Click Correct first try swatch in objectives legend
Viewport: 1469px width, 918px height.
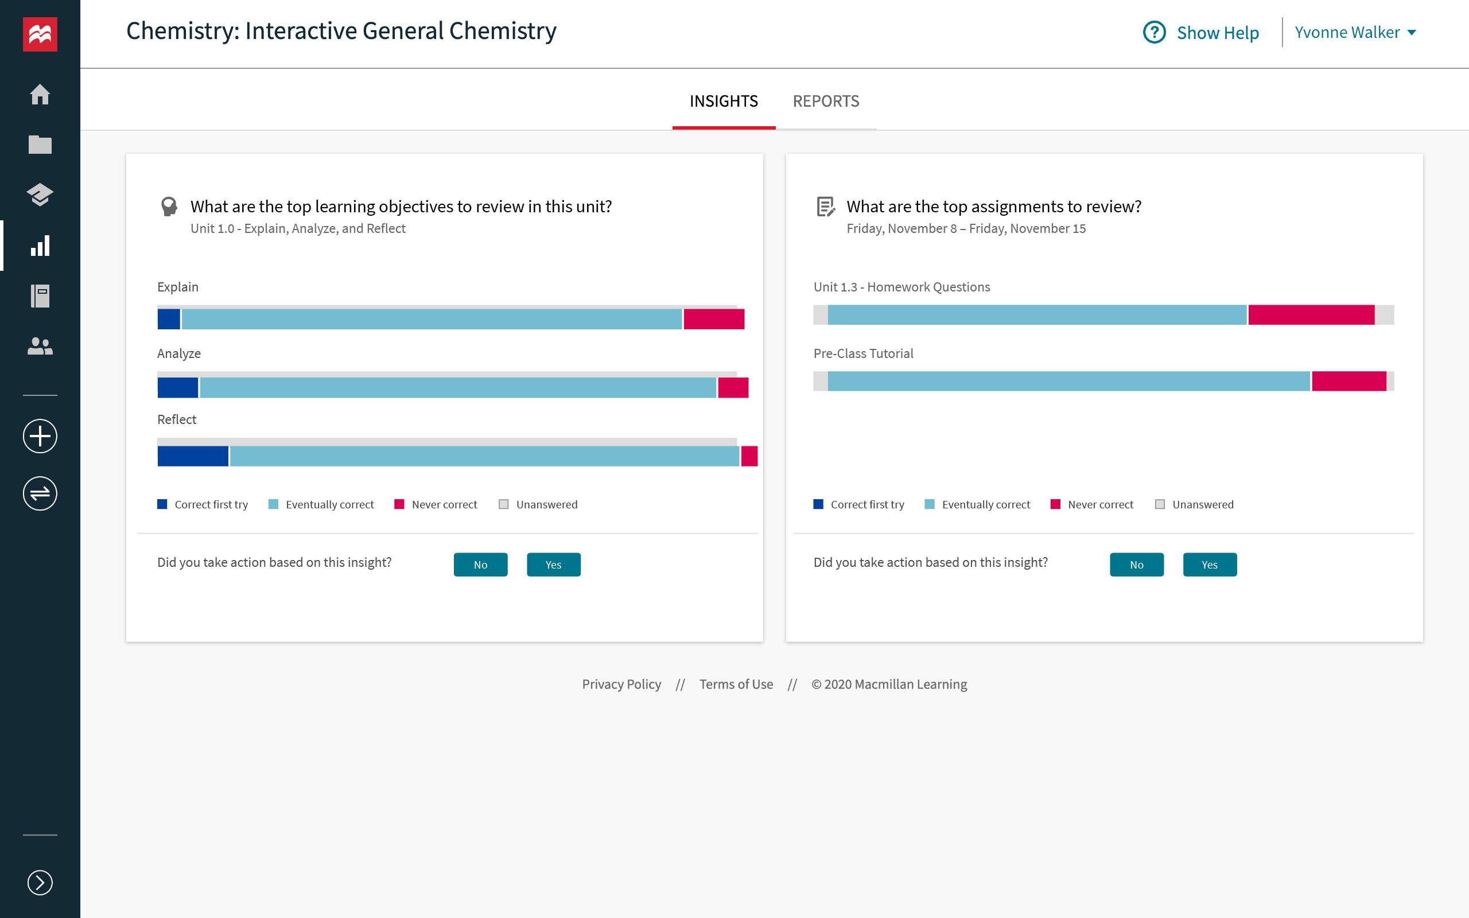162,504
